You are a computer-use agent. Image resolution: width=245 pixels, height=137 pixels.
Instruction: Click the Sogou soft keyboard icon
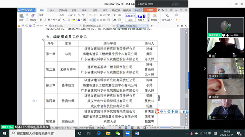point(176,112)
